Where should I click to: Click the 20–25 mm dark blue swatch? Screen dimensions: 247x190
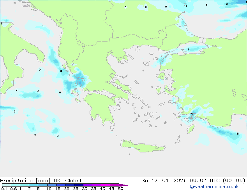click(69, 185)
